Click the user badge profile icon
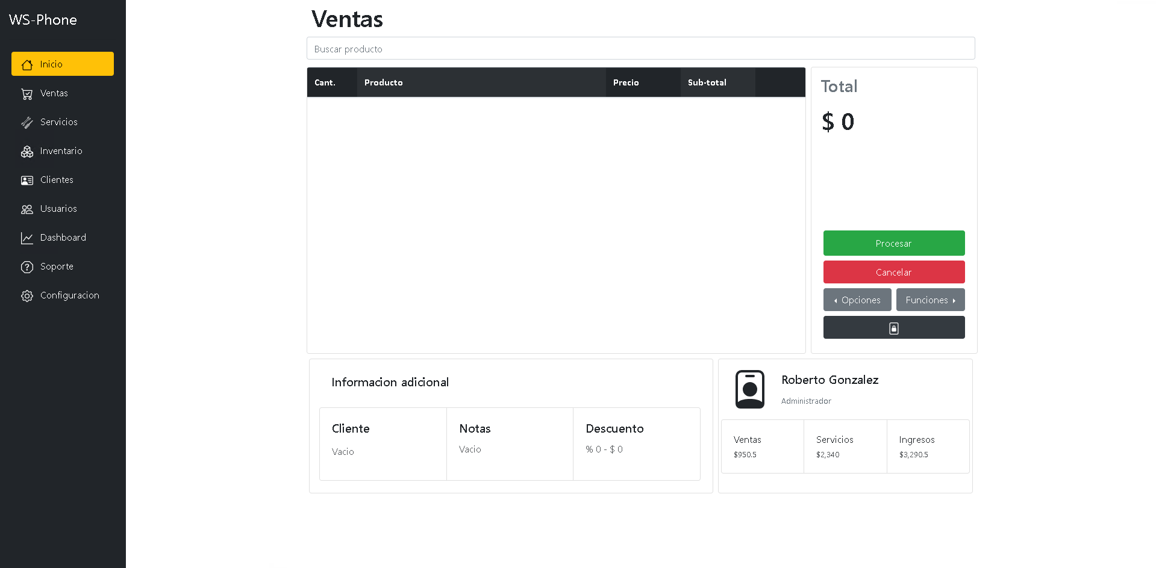The width and height of the screenshot is (1156, 568). 749,389
